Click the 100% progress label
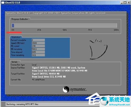This screenshot has height=107, width=131. 116,30
